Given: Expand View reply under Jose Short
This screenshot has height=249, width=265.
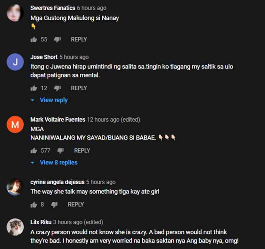Looking at the screenshot, I should pos(53,100).
